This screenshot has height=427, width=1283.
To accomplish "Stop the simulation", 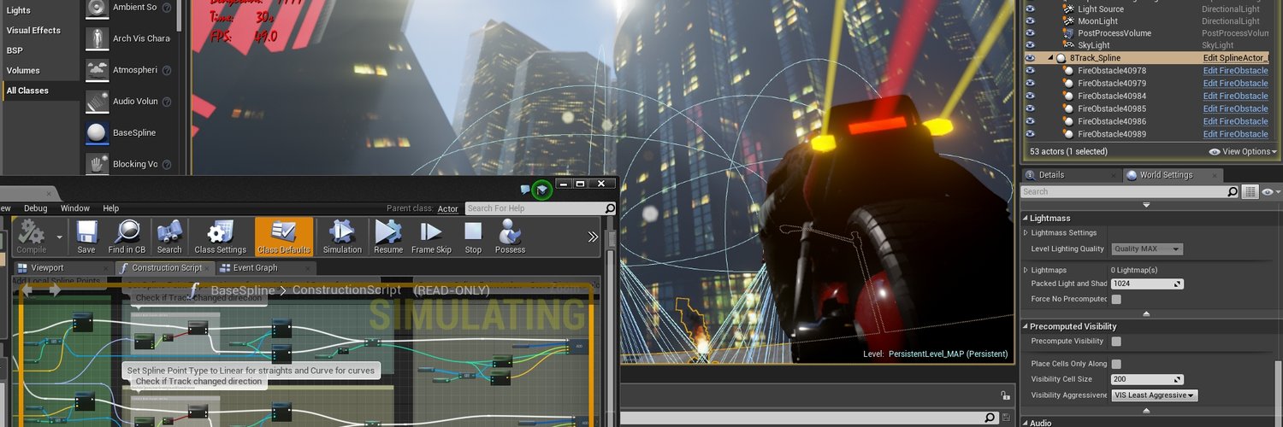I will tap(473, 236).
